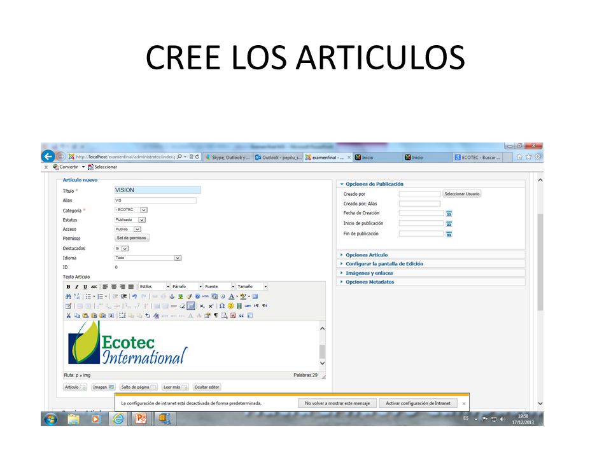Insert media film strip icon
The width and height of the screenshot is (611, 458).
239,306
